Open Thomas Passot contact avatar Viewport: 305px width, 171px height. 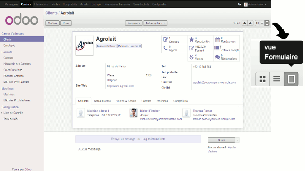coord(186,113)
